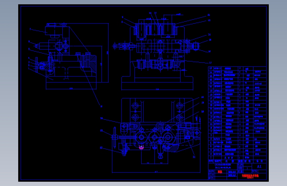Click the 重量 label in the title block

(240, 171)
